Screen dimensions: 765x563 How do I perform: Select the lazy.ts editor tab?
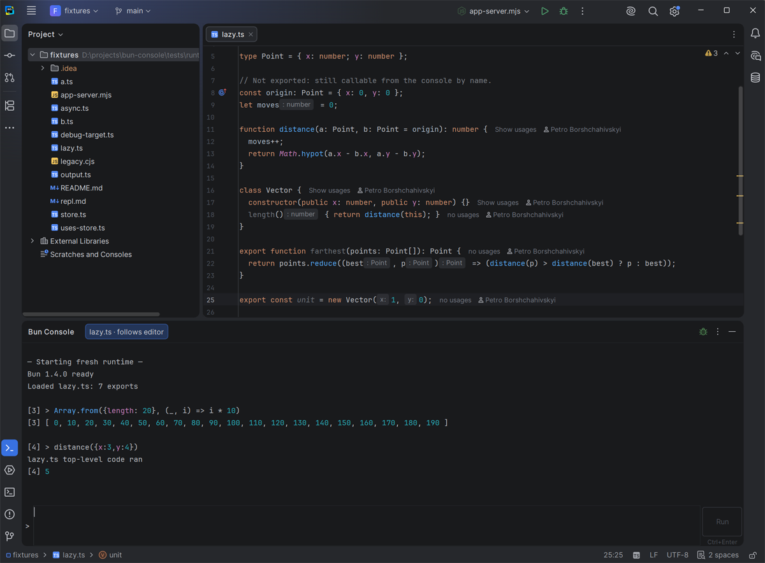click(x=233, y=34)
